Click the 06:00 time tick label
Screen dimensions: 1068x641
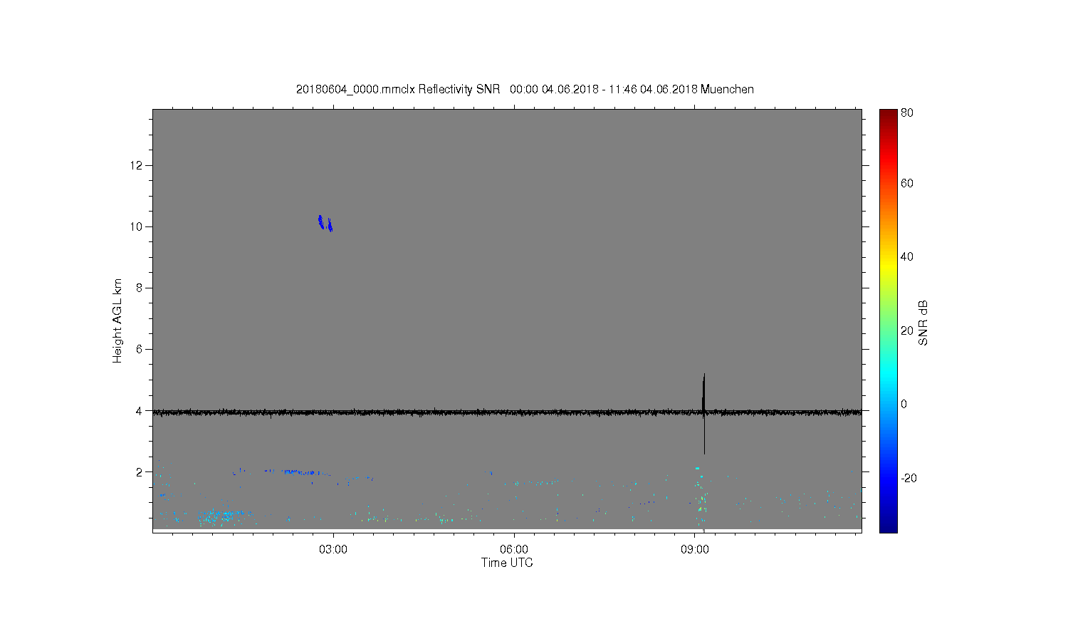coord(513,549)
